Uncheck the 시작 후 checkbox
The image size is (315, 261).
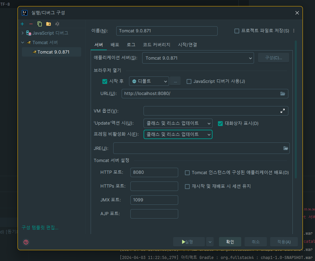click(105, 81)
